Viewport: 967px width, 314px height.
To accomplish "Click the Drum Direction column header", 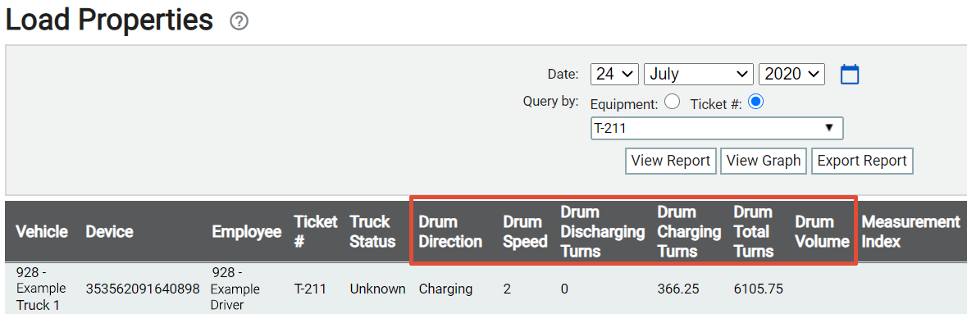I will pos(450,231).
